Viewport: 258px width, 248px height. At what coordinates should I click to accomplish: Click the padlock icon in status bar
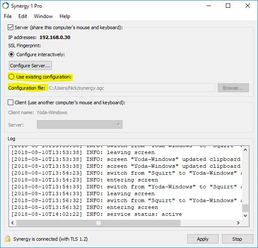[7, 239]
